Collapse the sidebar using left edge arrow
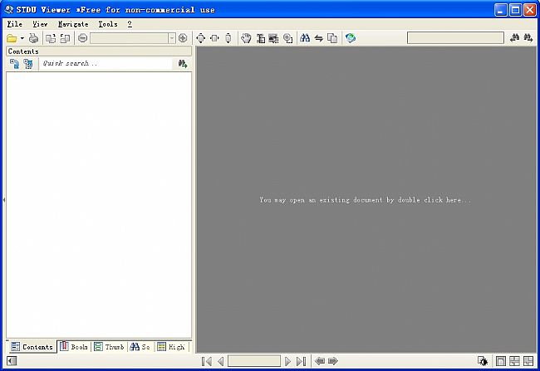 tap(2, 200)
